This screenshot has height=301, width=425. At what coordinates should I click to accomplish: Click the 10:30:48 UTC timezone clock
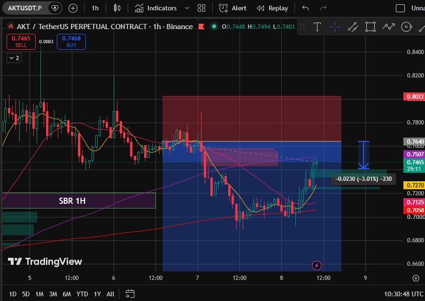[x=403, y=294]
